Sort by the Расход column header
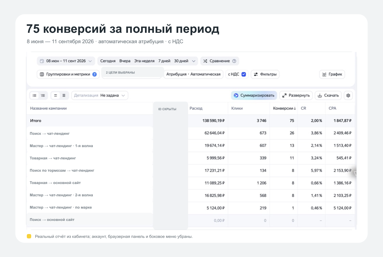The height and width of the screenshot is (257, 383). point(196,108)
